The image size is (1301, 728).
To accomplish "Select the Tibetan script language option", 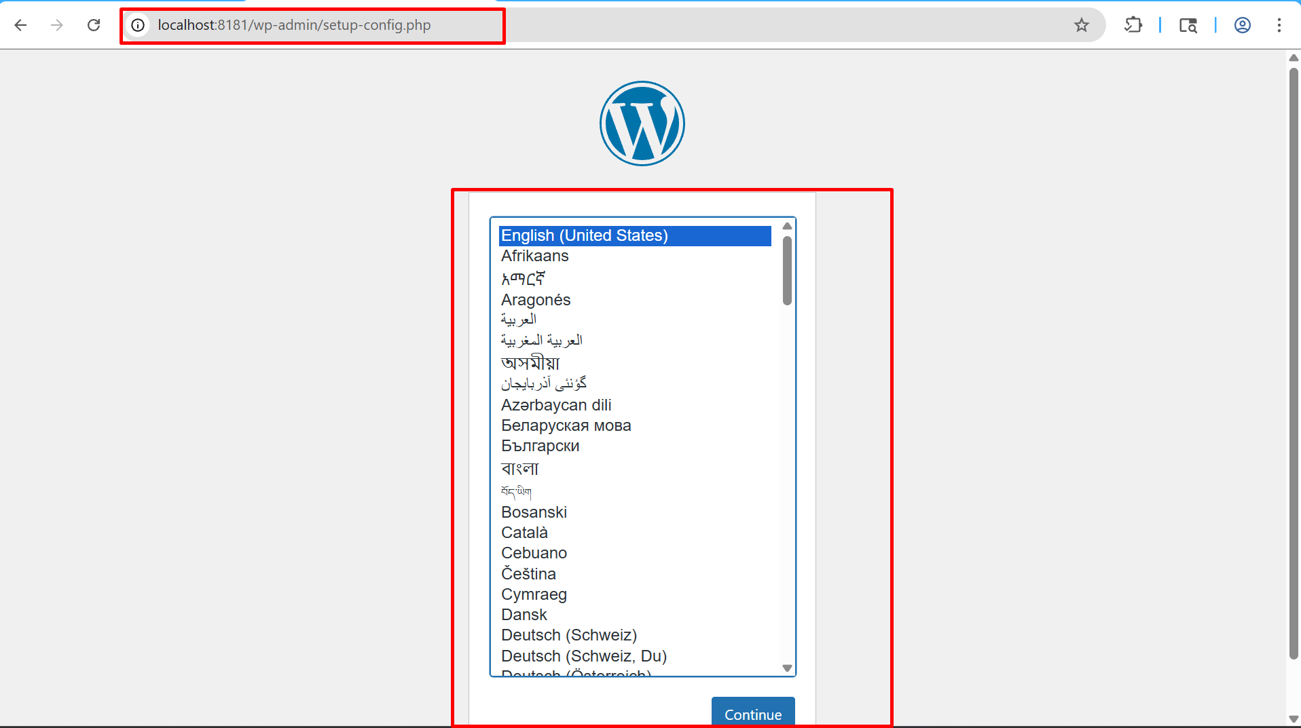I will coord(635,491).
